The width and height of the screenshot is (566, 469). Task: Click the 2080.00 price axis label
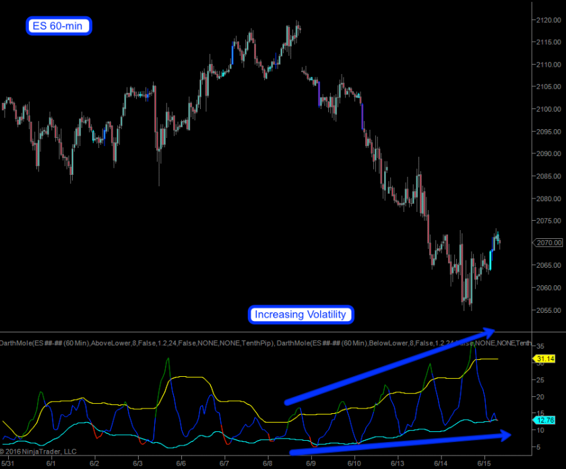coord(548,199)
